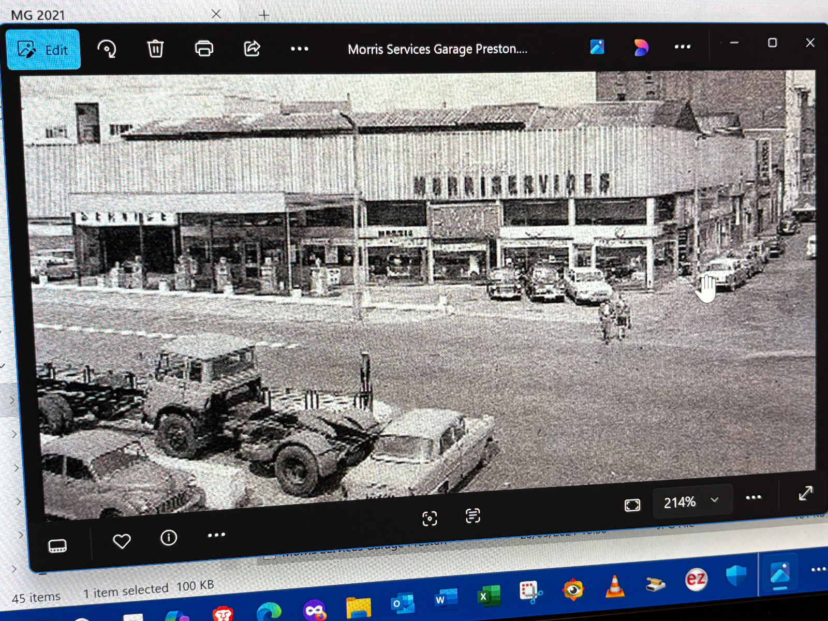The height and width of the screenshot is (621, 828).
Task: Enter full screen with the expand arrows icon
Action: click(x=805, y=493)
